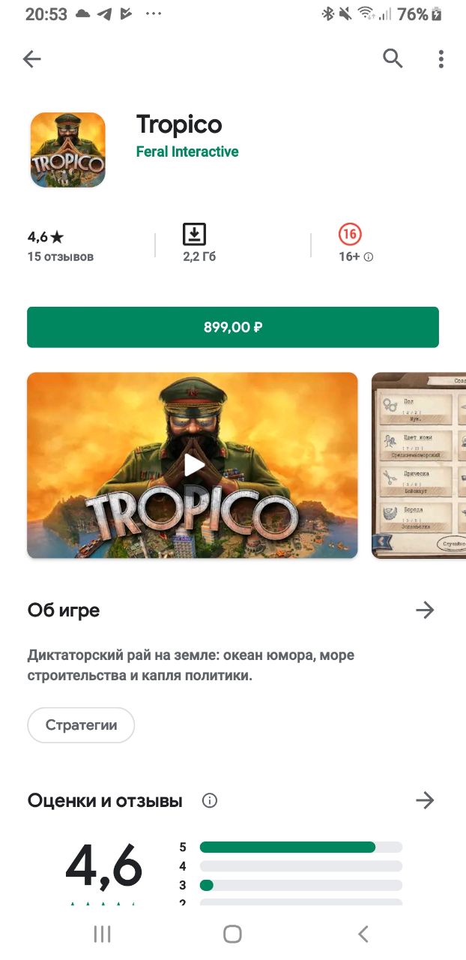
Task: Tap the info icon beside 16+
Action: (369, 256)
